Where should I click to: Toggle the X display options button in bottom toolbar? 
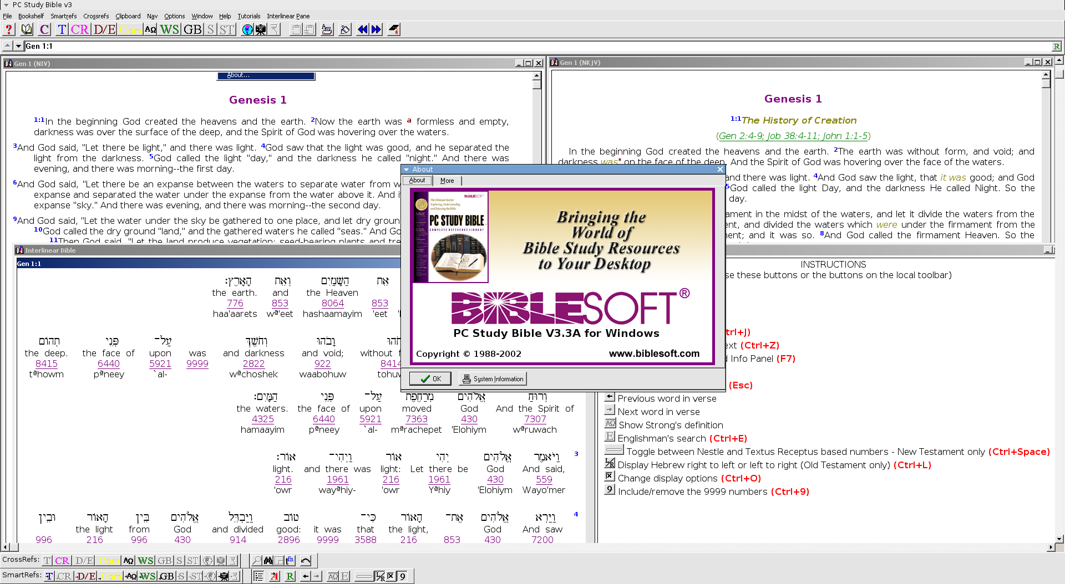coord(391,576)
